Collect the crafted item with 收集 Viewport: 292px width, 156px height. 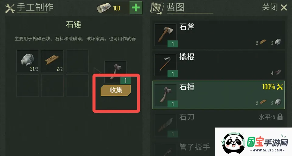(116, 90)
